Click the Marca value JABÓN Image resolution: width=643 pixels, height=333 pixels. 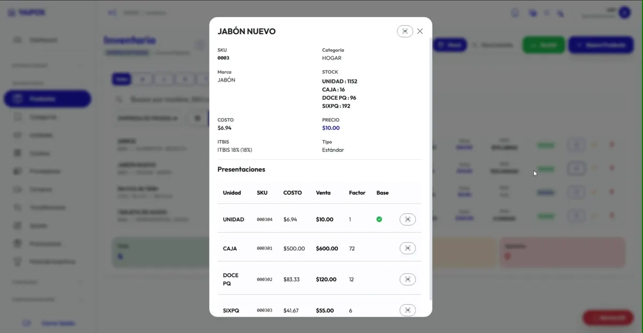[226, 80]
